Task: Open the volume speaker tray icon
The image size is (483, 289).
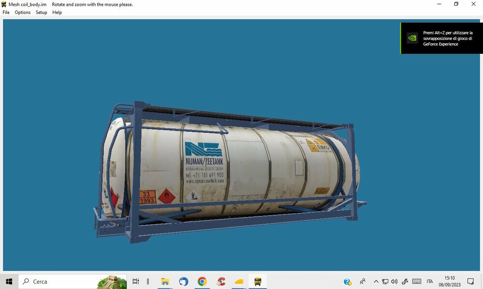Action: point(394,281)
